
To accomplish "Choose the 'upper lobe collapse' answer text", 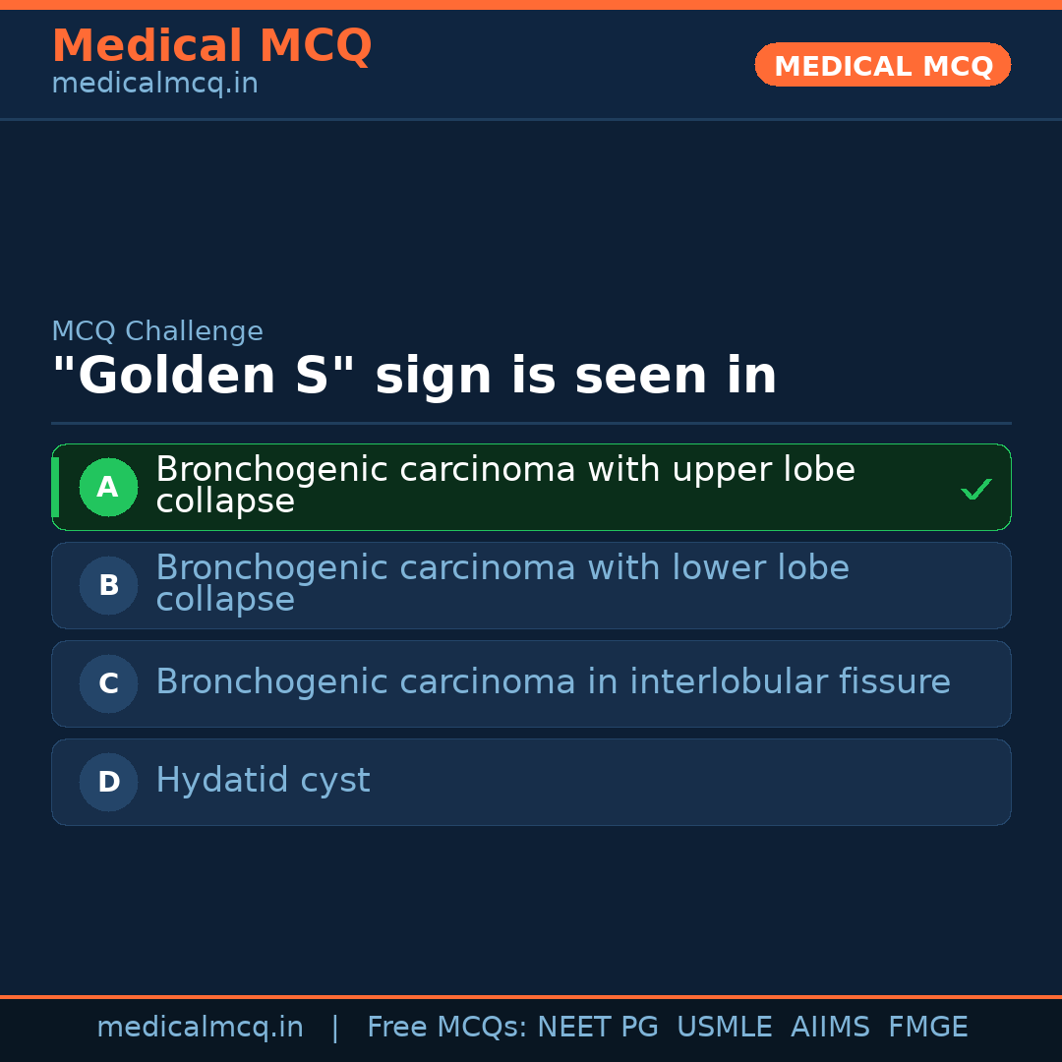I will (505, 485).
